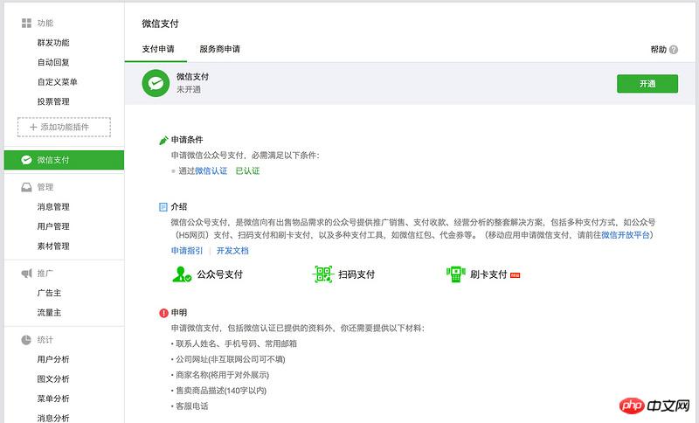This screenshot has width=699, height=423.
Task: Click the 刷卡支付 card reader icon
Action: tap(455, 274)
